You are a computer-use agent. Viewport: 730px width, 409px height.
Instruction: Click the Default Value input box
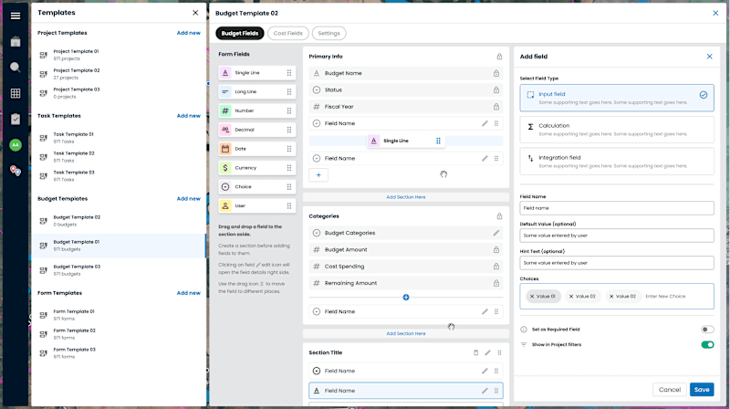click(617, 236)
